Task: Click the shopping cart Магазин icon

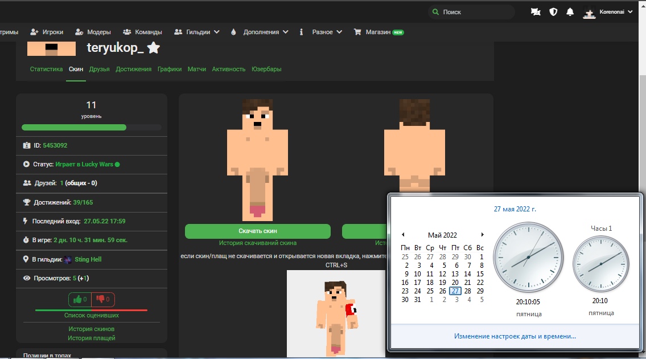Action: click(x=357, y=32)
